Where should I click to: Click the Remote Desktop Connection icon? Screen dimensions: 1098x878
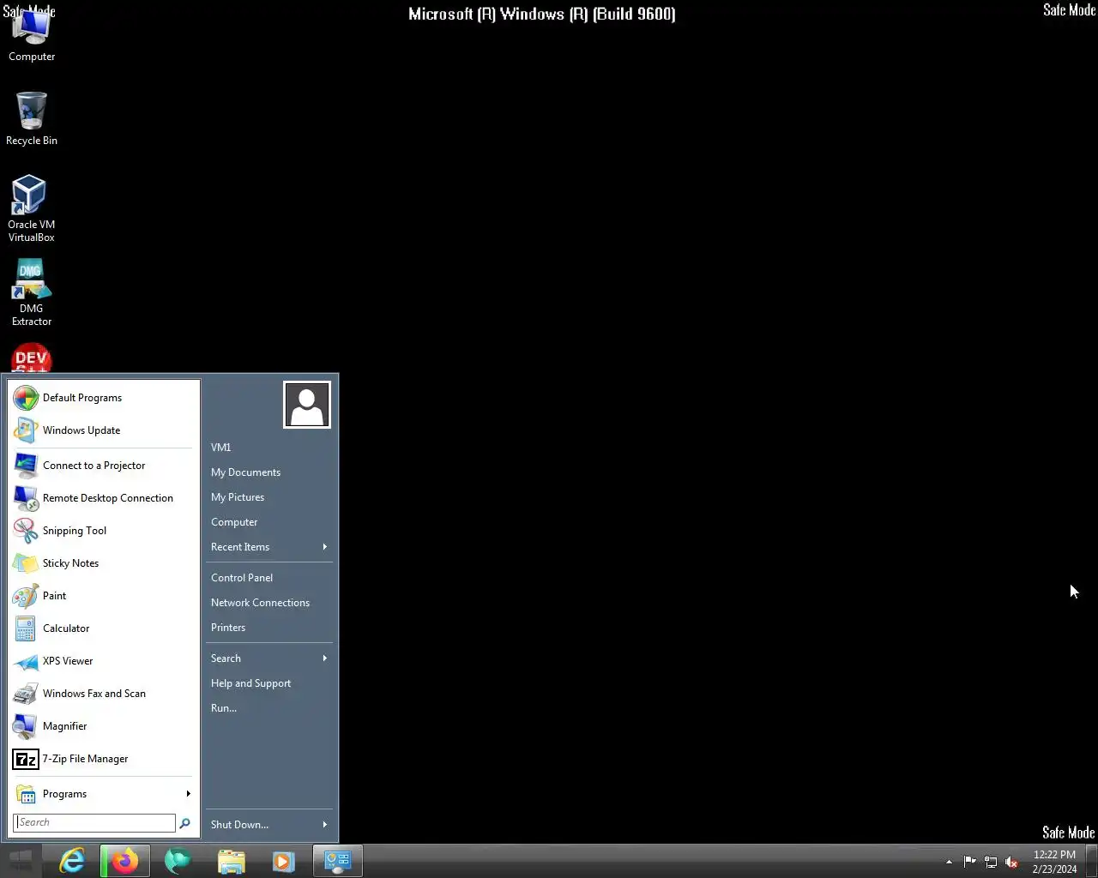26,498
